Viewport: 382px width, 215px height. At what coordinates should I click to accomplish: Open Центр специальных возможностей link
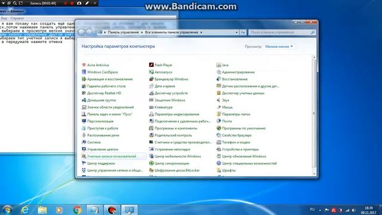(249, 163)
